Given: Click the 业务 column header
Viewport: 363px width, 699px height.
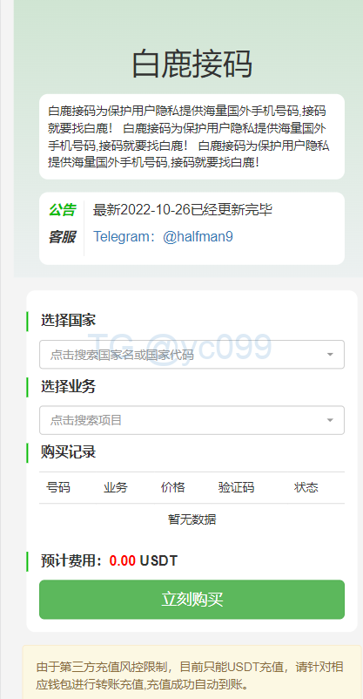Looking at the screenshot, I should click(x=116, y=487).
